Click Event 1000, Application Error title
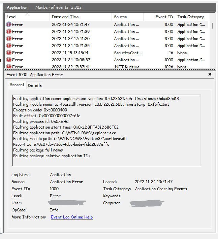Screen dimensions: 218x239 34,75
